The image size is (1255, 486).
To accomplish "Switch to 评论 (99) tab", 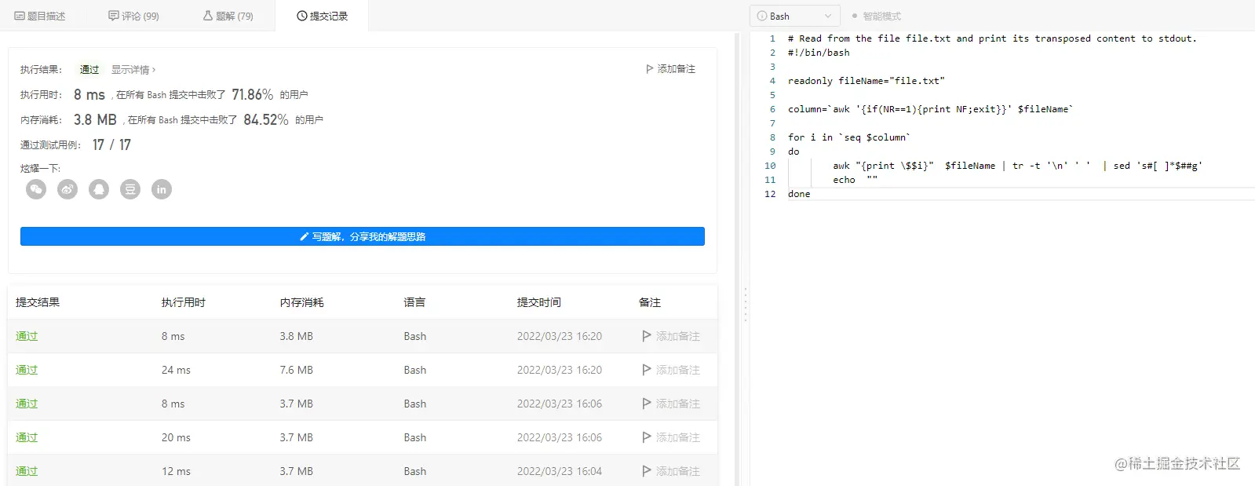I will (x=133, y=16).
